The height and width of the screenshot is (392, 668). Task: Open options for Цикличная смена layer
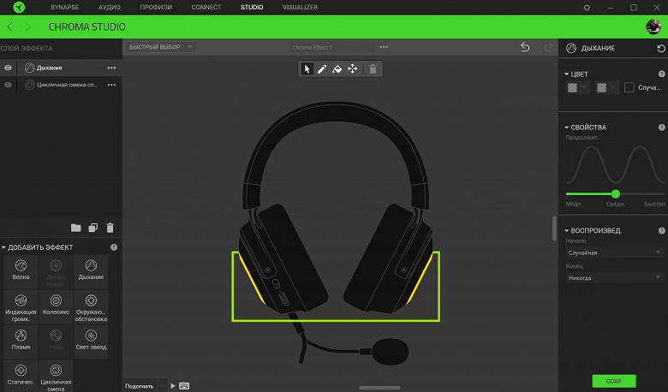click(x=111, y=85)
